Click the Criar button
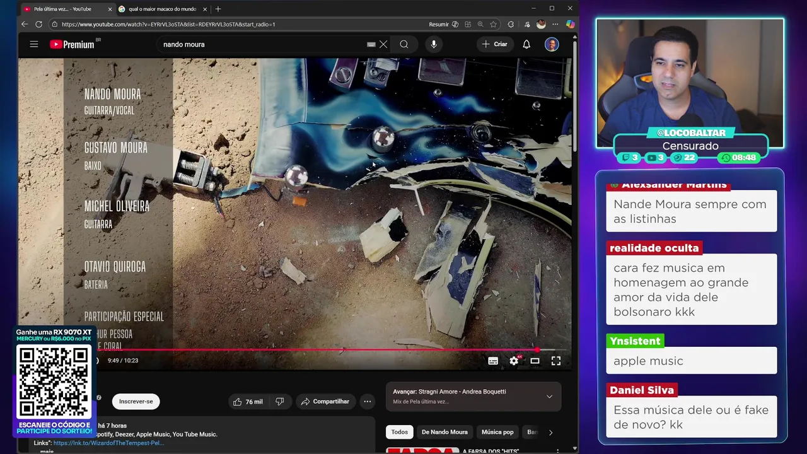 click(495, 44)
